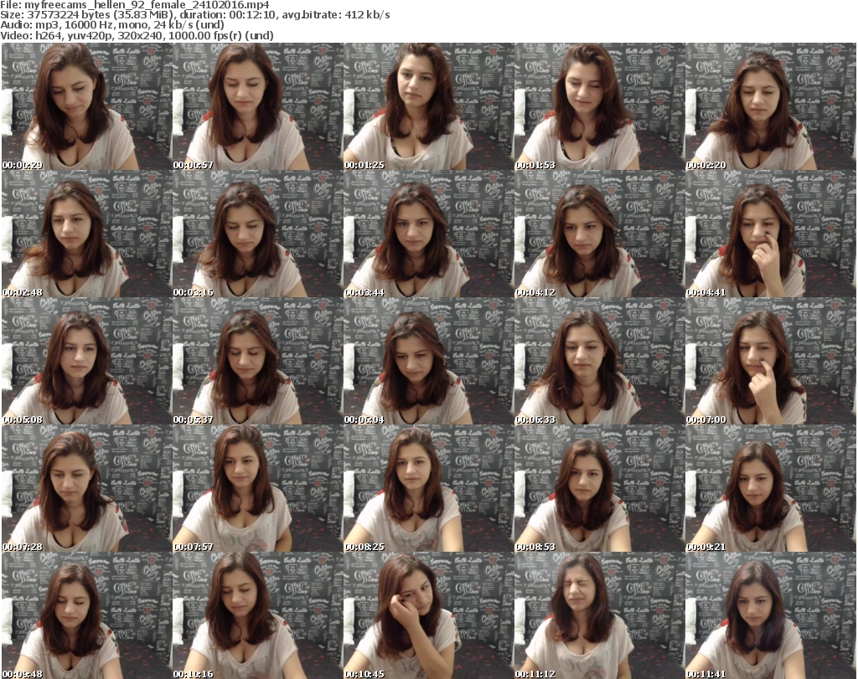
Task: Select the thumbnail frame at 00:11:12
Action: click(x=599, y=615)
